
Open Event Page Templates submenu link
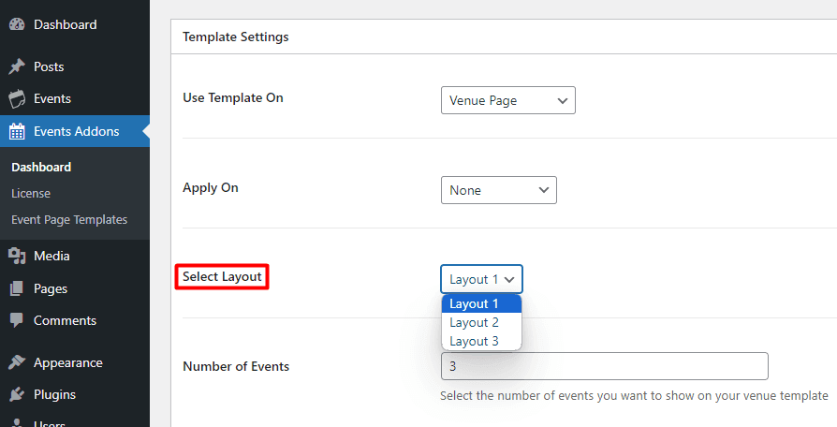pyautogui.click(x=69, y=220)
